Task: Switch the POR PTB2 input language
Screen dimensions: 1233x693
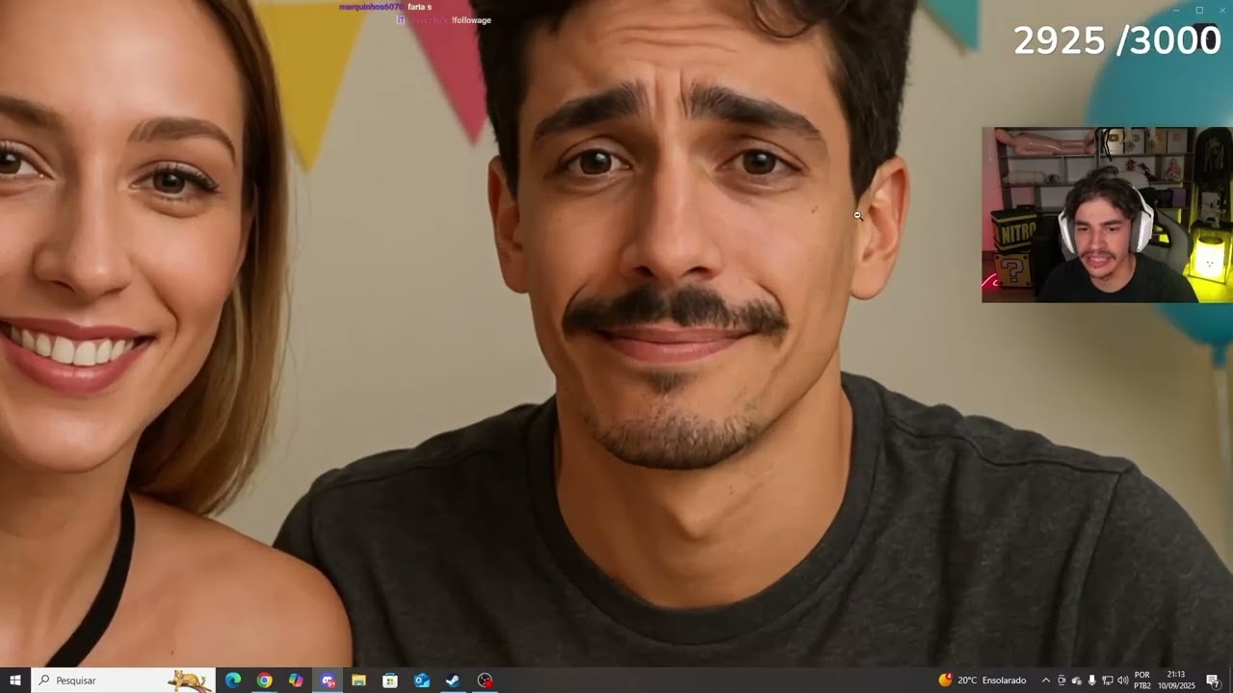Action: [1142, 680]
